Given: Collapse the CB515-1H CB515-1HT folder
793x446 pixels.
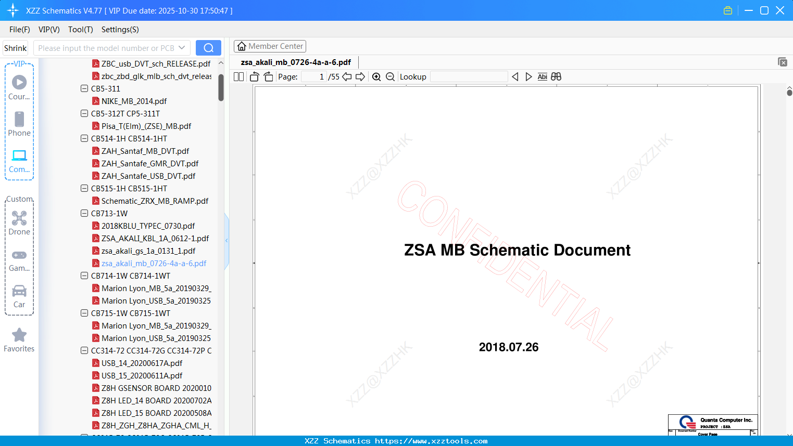Looking at the screenshot, I should (84, 188).
